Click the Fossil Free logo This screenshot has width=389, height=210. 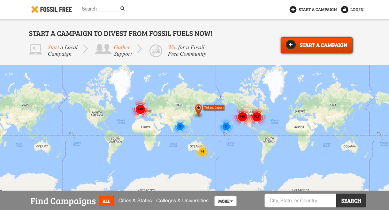pos(51,10)
